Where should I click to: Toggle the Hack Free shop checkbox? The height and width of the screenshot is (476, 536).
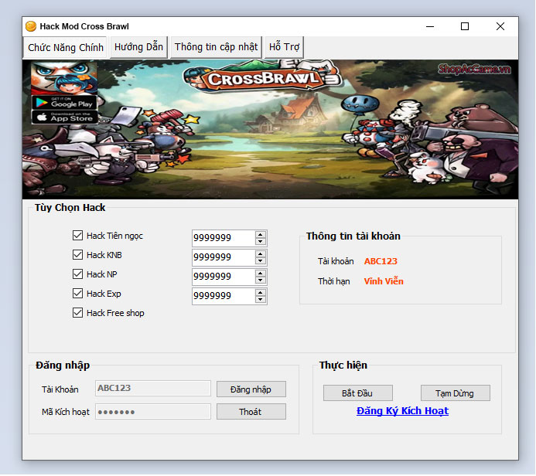77,312
